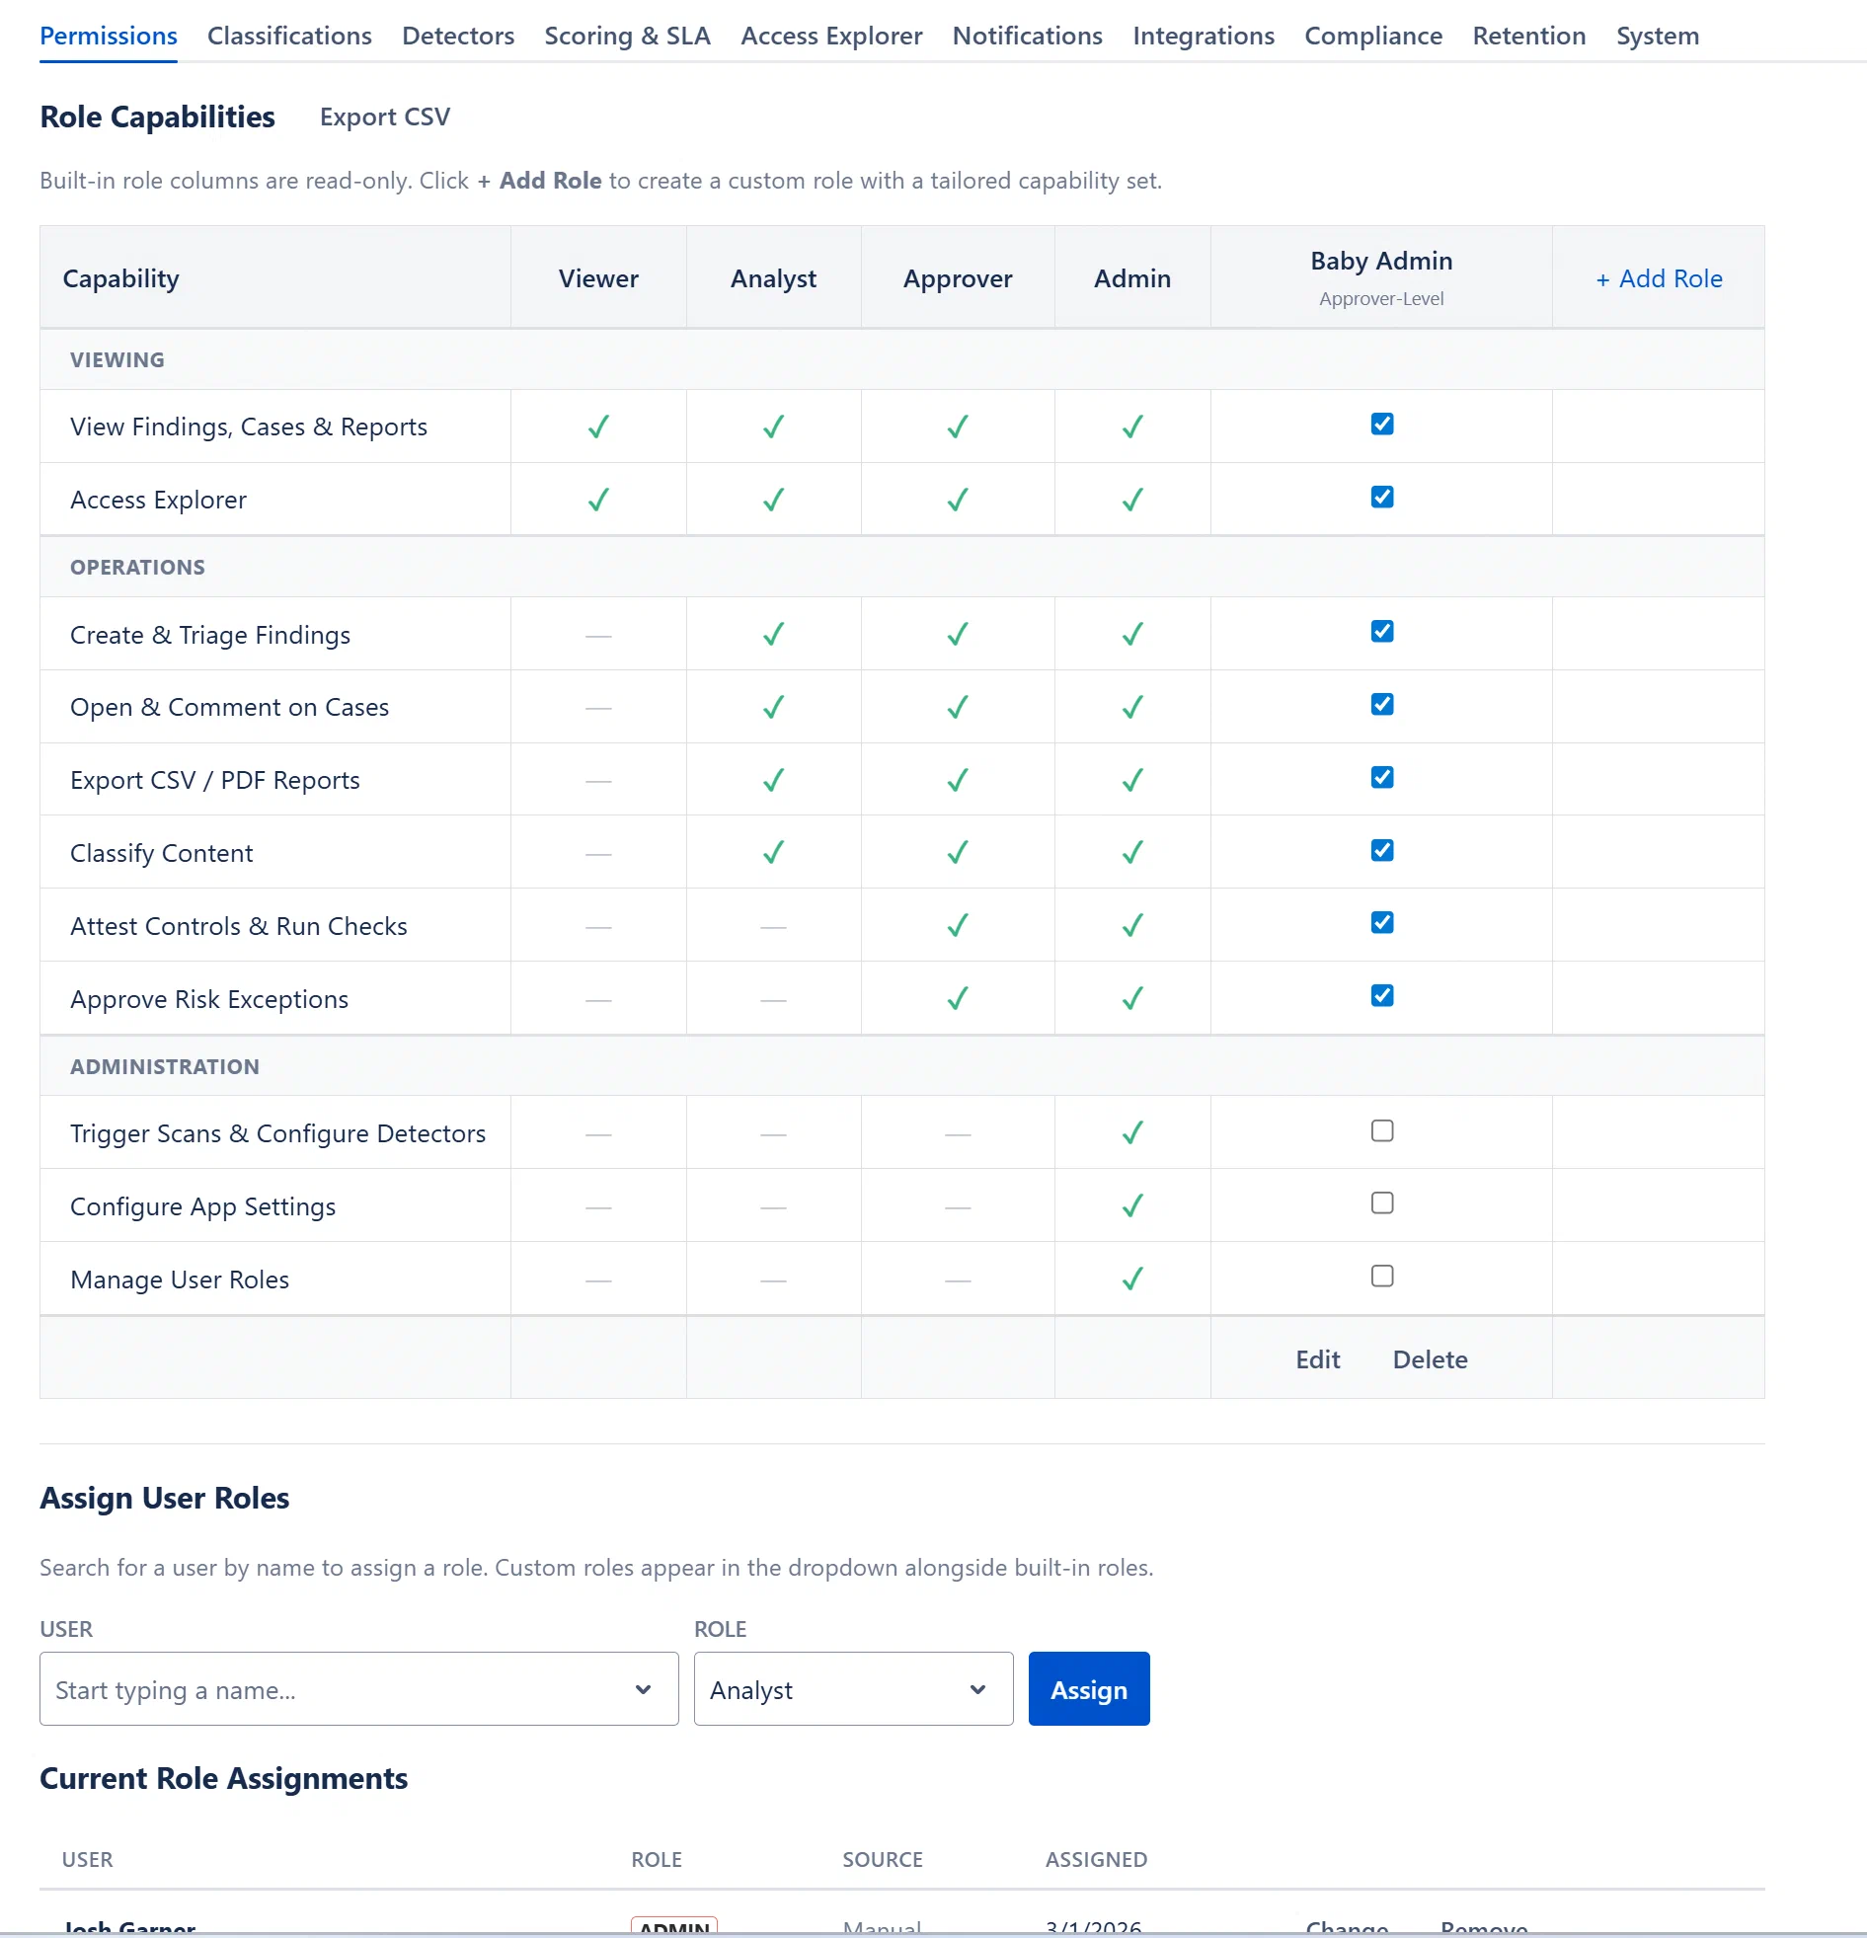Screen dimensions: 1867x1938
Task: Click 'Manage User Roles' capability label
Action: pos(180,1279)
